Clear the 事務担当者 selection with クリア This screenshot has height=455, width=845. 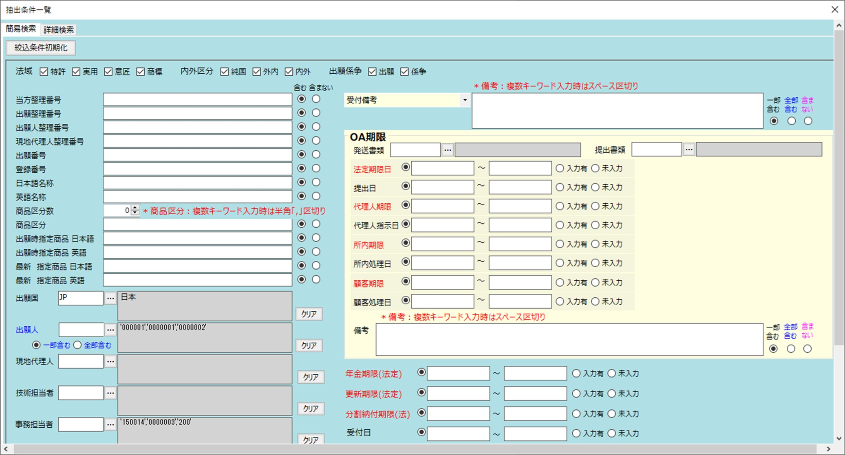point(311,440)
